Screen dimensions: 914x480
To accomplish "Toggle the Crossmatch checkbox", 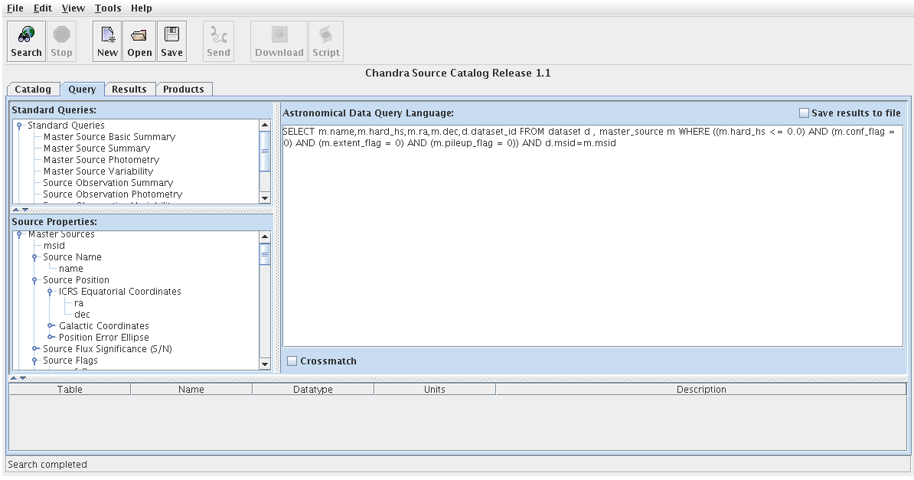I will point(292,361).
